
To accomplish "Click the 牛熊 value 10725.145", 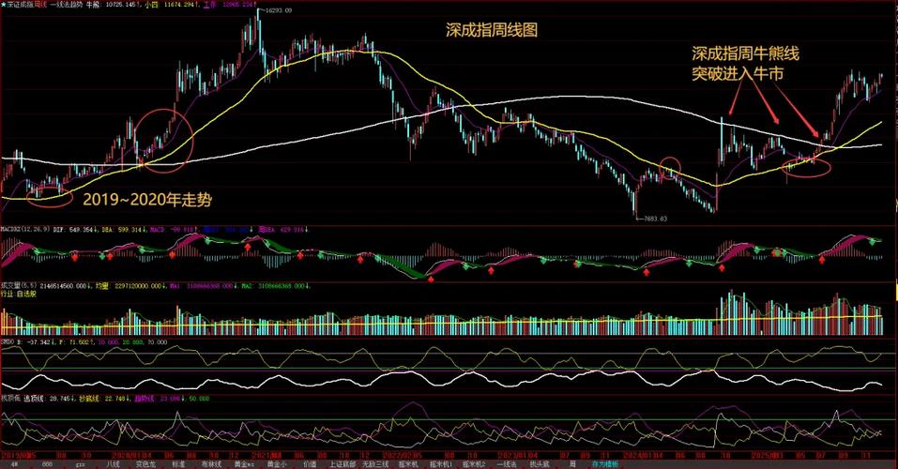I will (x=121, y=4).
